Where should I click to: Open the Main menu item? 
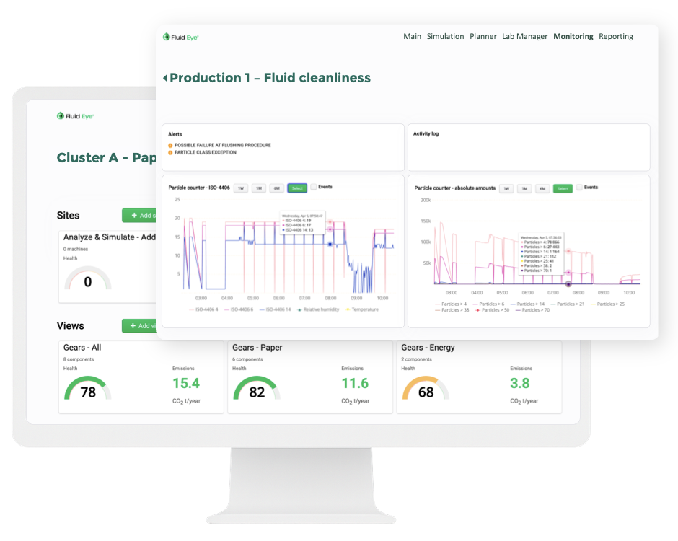coord(412,36)
